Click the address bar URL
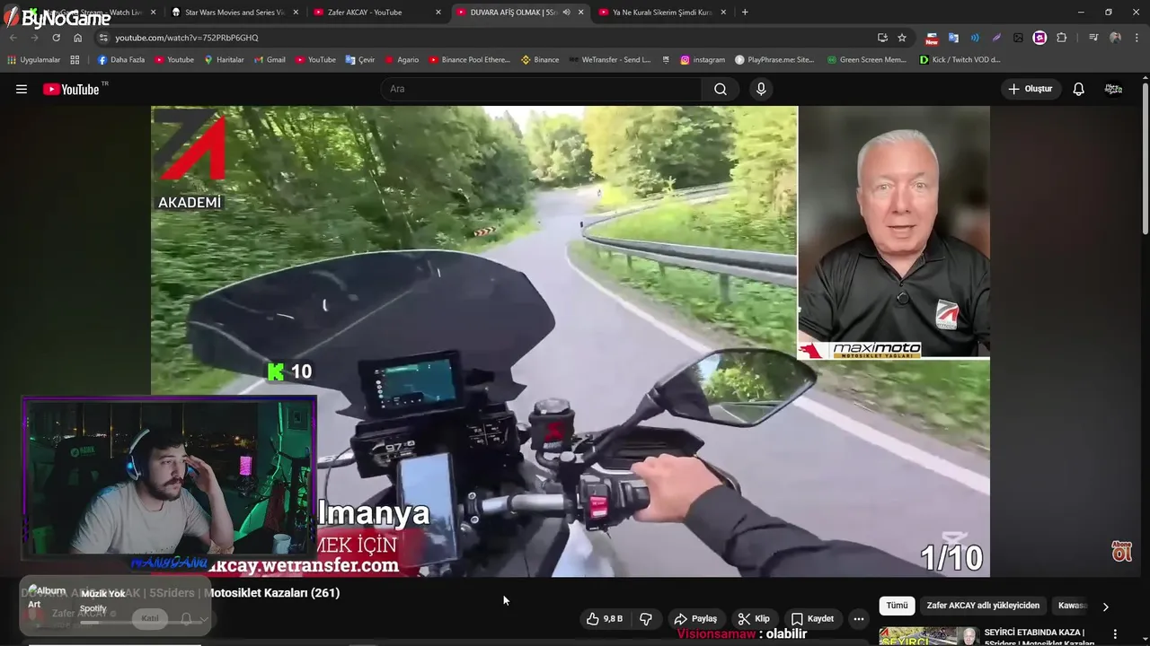1150x646 pixels. [x=187, y=38]
